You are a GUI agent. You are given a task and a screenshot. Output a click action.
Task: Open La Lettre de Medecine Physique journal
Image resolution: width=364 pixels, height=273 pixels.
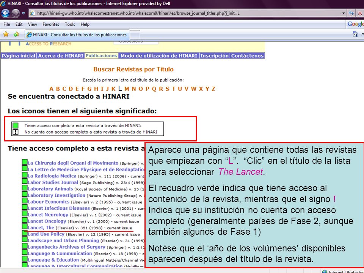tap(86, 169)
